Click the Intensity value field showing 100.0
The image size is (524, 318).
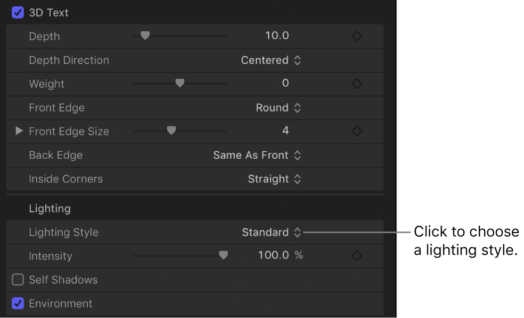coord(274,255)
